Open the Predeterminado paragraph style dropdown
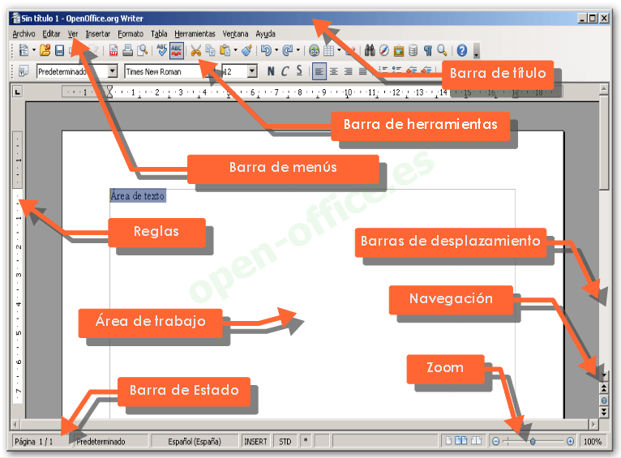Image resolution: width=621 pixels, height=458 pixels. click(113, 71)
